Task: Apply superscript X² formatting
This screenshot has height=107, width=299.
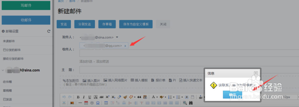Action: 108,97
